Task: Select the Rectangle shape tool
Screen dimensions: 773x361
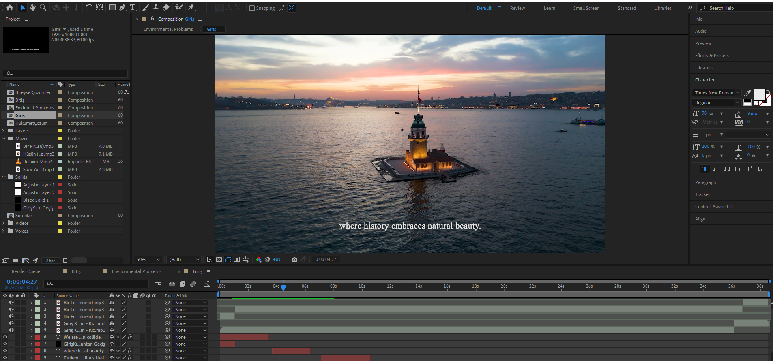Action: 112,8
